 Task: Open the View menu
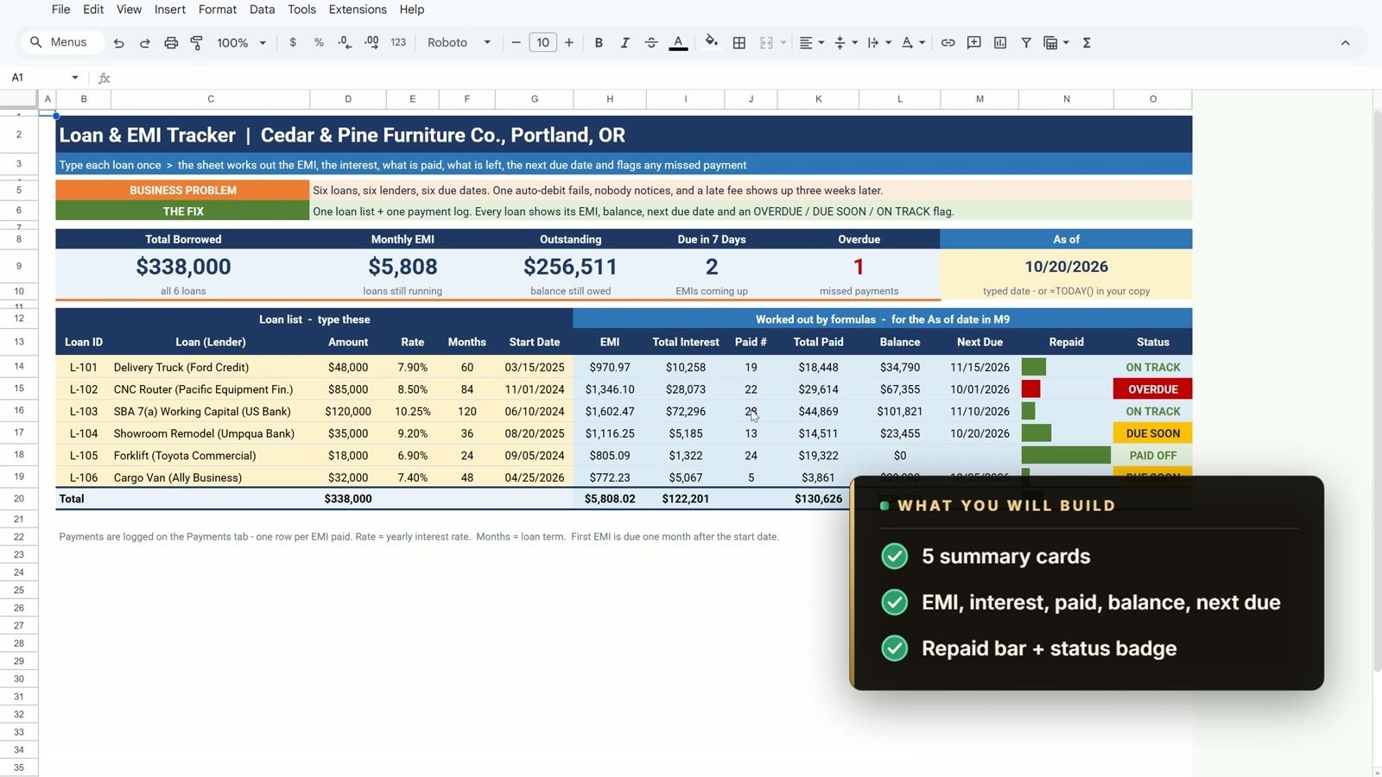click(x=129, y=9)
